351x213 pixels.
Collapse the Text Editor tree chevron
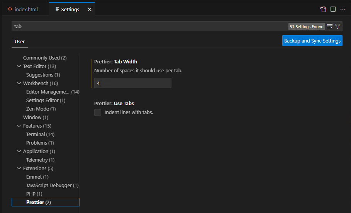tap(19, 66)
